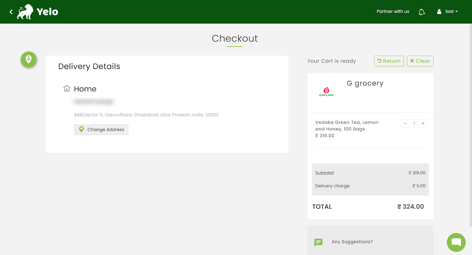Open the live chat bubble
This screenshot has width=472, height=255.
[x=456, y=242]
